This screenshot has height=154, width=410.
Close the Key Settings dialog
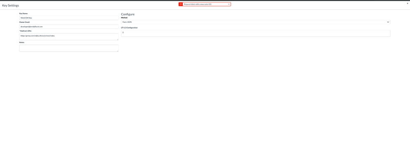(408, 3)
